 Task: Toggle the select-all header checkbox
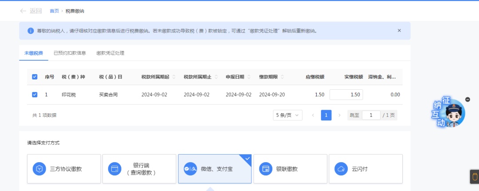(x=35, y=77)
